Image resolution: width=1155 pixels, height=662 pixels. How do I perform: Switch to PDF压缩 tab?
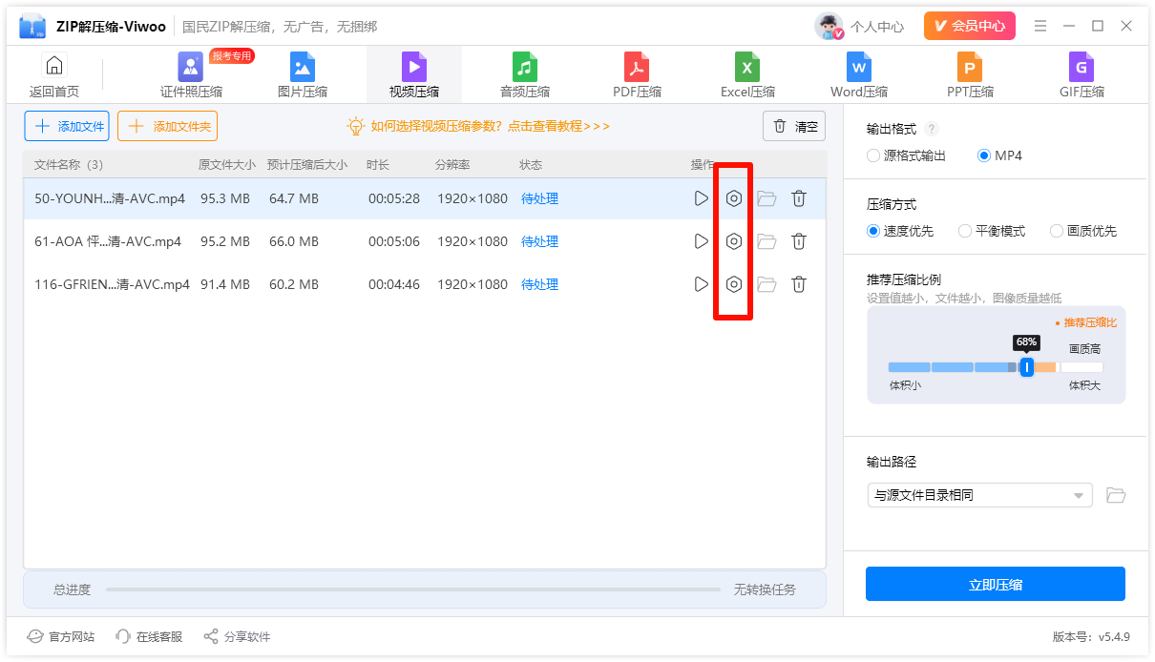click(x=637, y=75)
